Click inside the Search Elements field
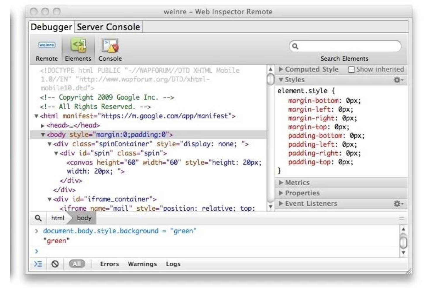 (x=345, y=46)
